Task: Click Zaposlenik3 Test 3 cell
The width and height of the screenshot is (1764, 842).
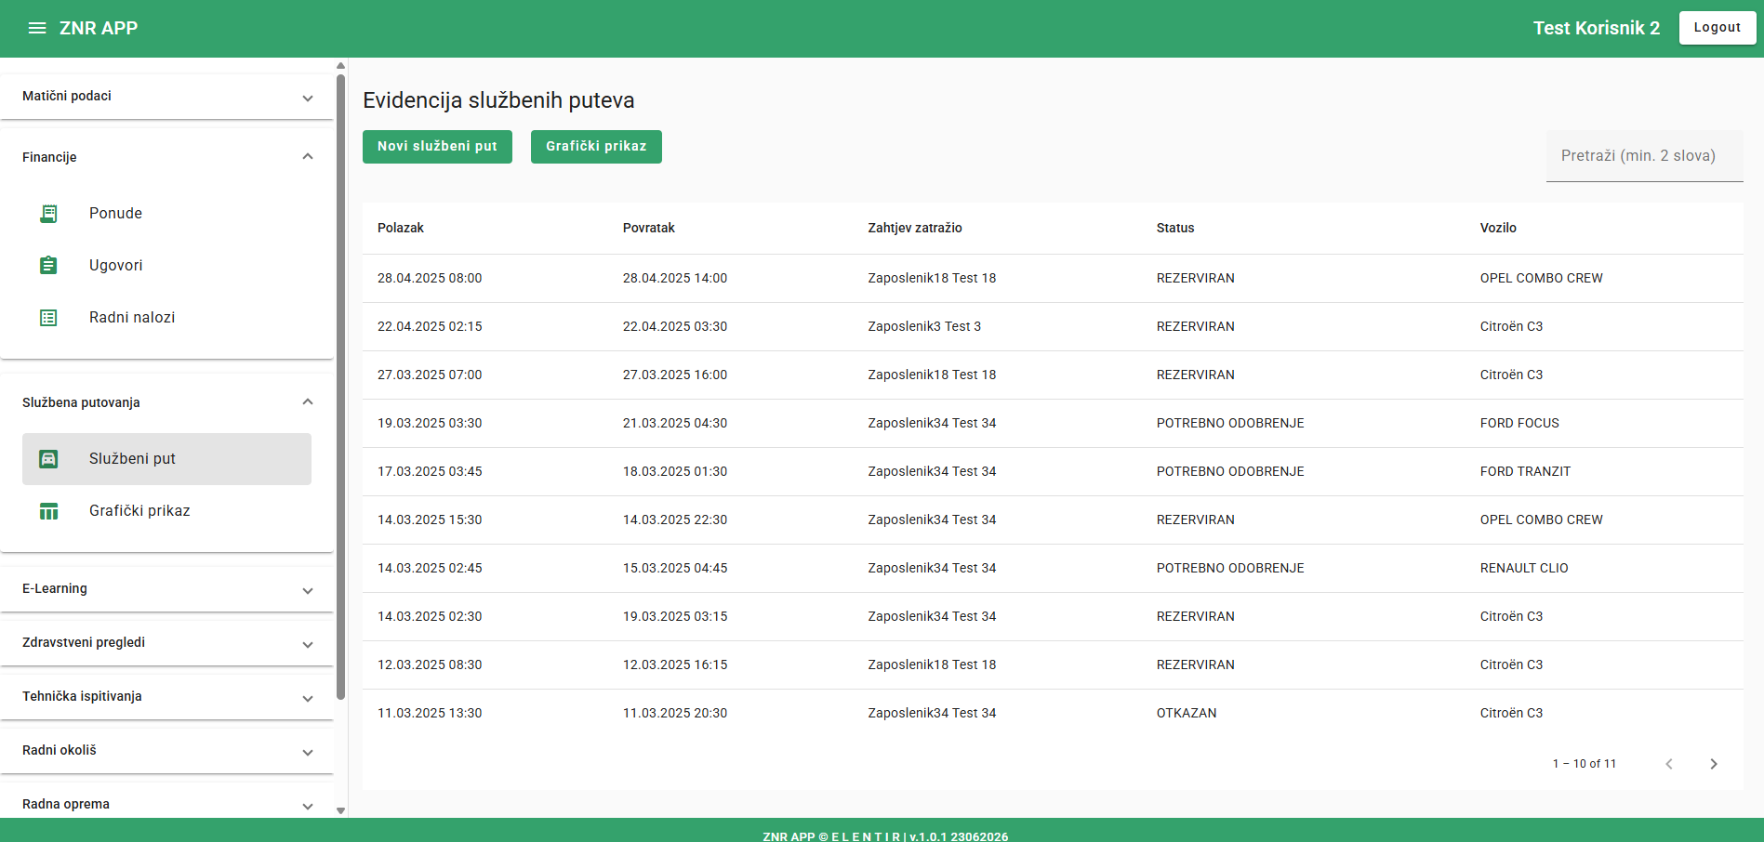Action: point(924,327)
